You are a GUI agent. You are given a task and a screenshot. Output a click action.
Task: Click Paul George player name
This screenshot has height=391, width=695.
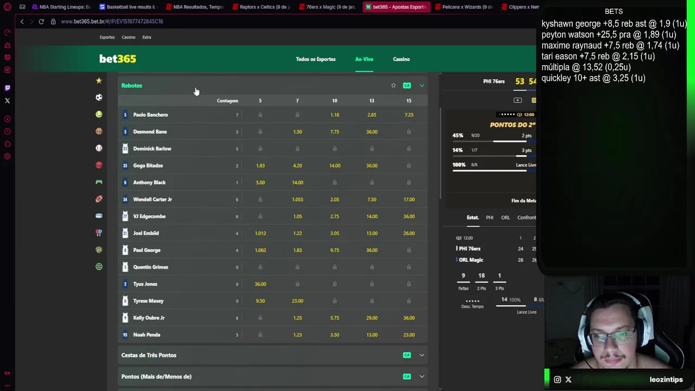147,250
